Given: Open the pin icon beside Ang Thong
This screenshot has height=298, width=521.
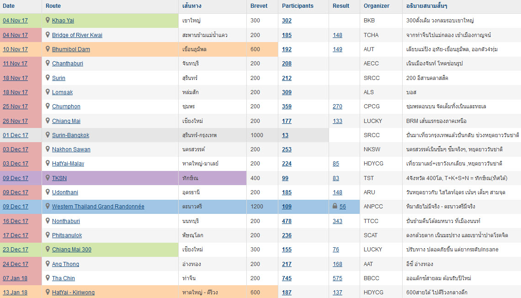Looking at the screenshot, I should click(48, 263).
